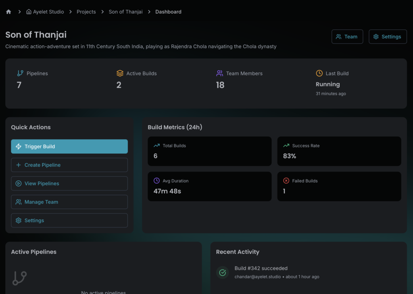Choose Manage Team in Quick Actions

coord(69,202)
